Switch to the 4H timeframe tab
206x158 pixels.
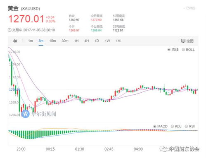tap(86, 41)
